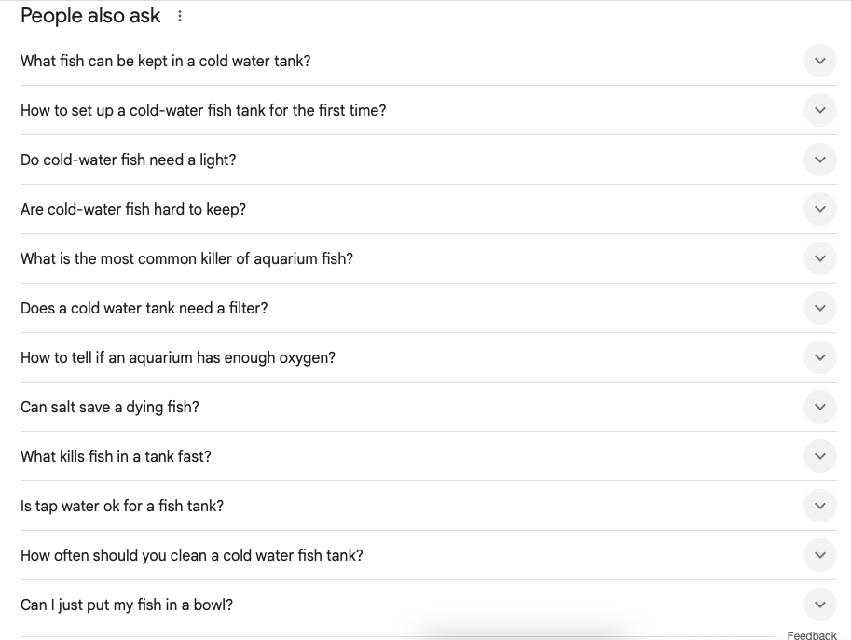851x640 pixels.
Task: Click question text 'What fish can be kept in a cold water tank?'
Action: (165, 62)
